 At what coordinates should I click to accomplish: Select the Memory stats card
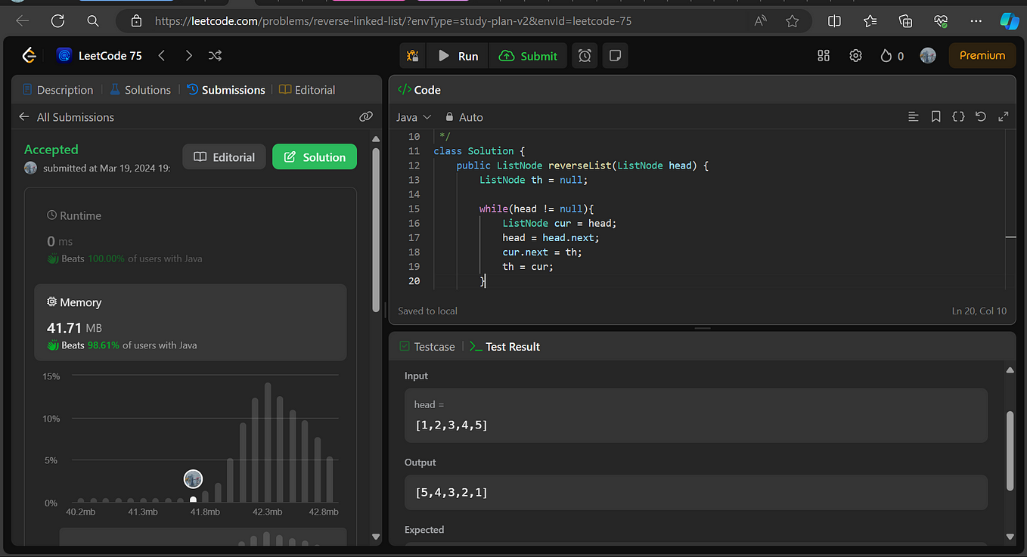click(191, 323)
